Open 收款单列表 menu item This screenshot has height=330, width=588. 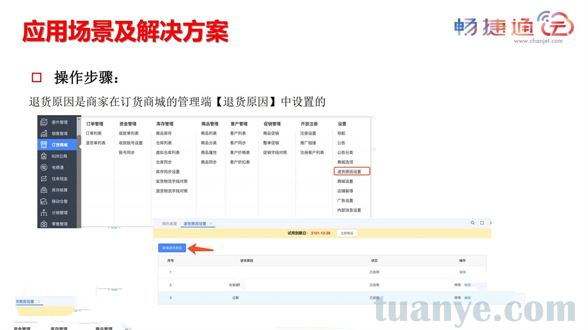129,133
